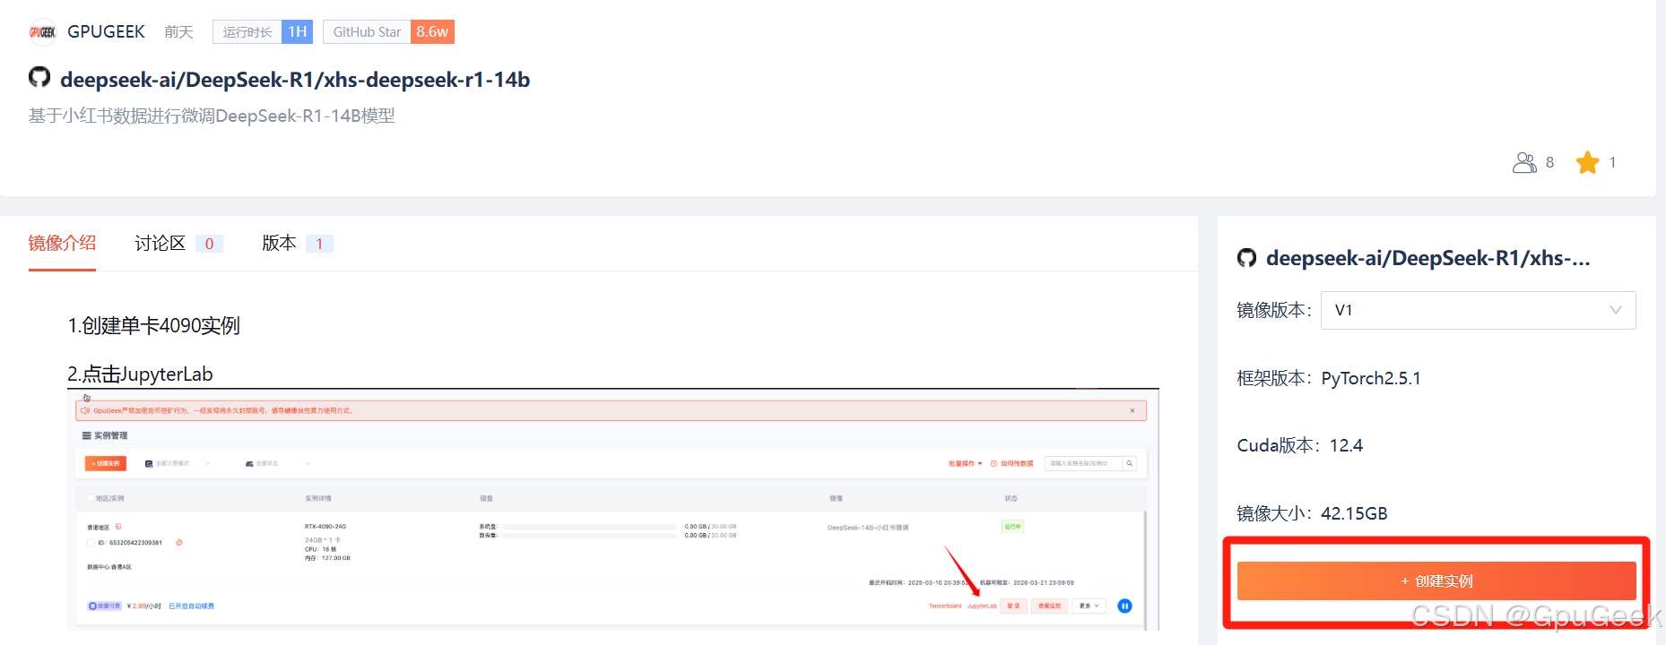
Task: Click the blue pause icon in screenshot
Action: 1124,606
